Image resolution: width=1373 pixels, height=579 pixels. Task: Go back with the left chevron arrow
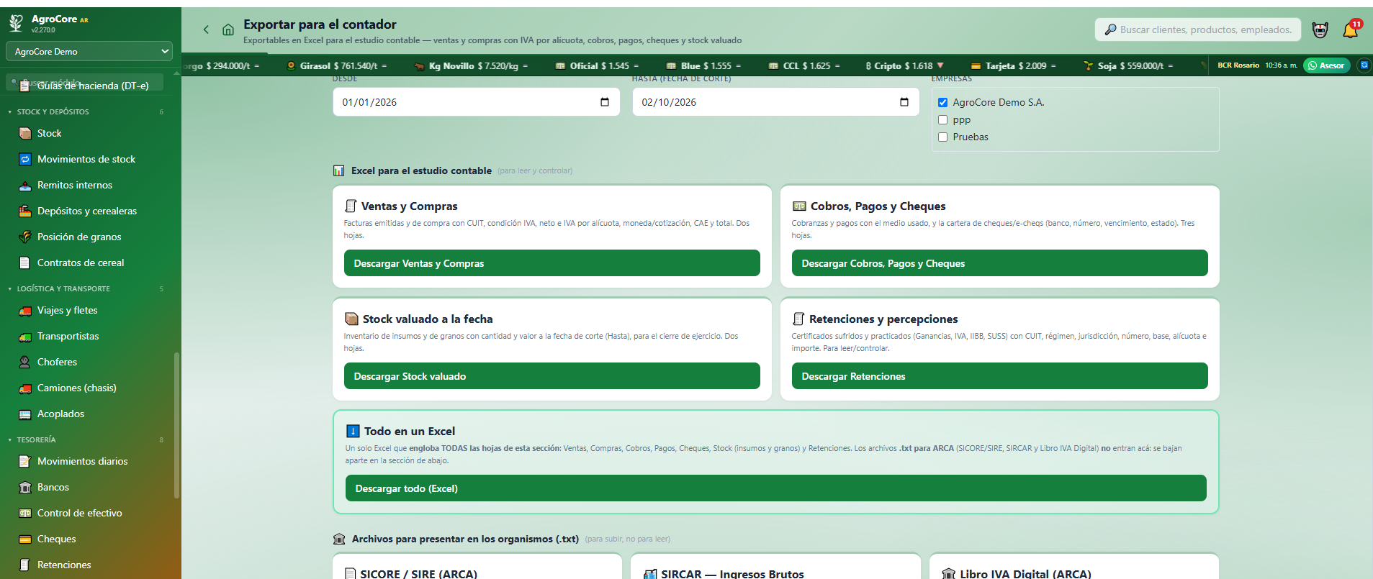pos(206,29)
